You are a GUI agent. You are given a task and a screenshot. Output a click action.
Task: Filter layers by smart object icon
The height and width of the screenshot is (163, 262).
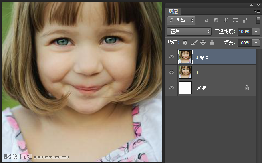tap(245, 20)
